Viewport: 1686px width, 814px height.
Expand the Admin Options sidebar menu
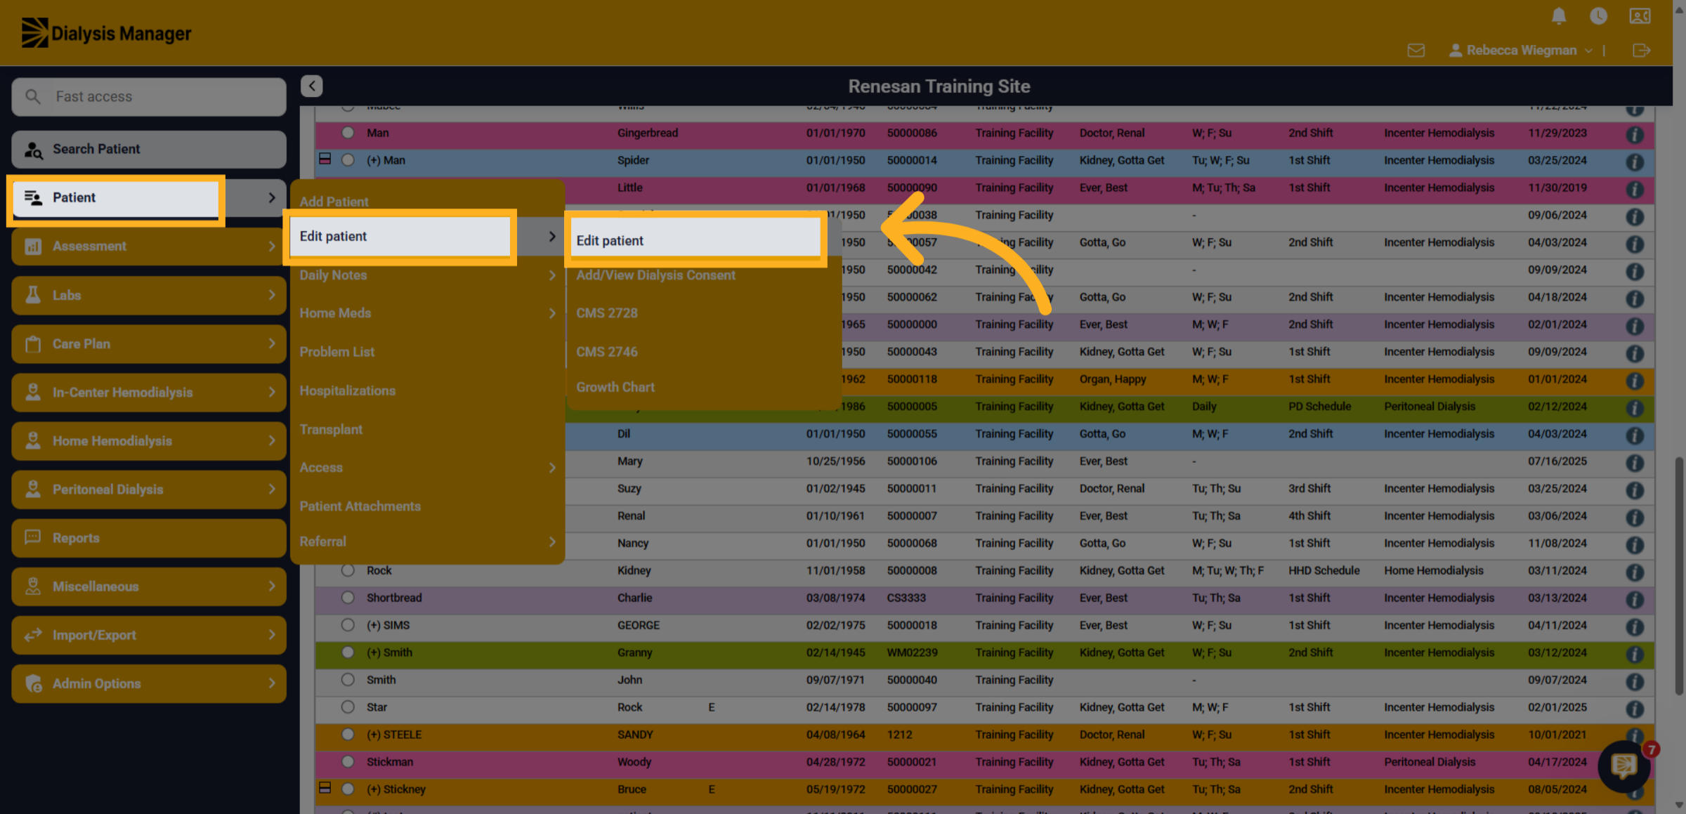(148, 683)
